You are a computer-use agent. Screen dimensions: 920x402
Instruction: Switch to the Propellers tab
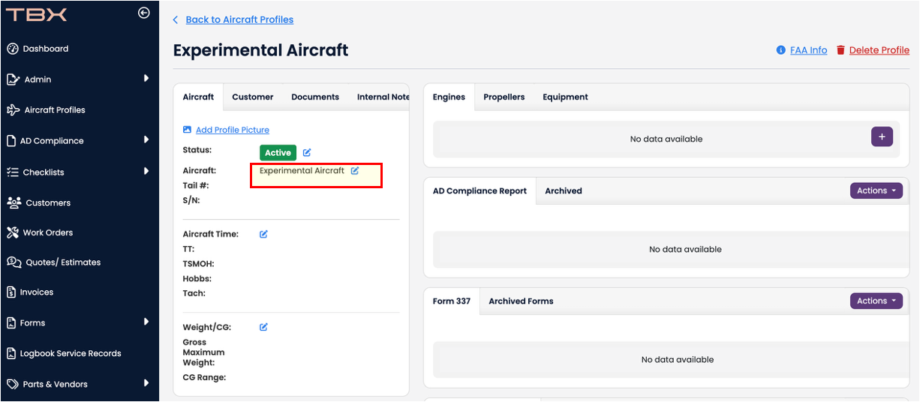coord(504,97)
